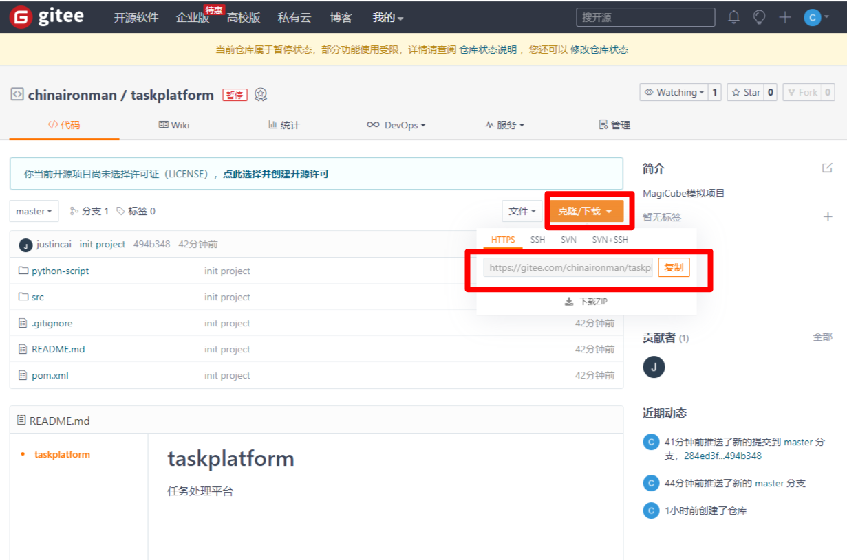Click avatar of the 44分钟前 activity
The image size is (847, 560).
pyautogui.click(x=651, y=483)
